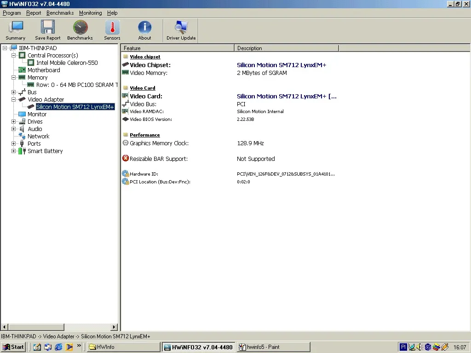Collapse the Memory tree node
Image resolution: width=471 pixels, height=353 pixels.
point(13,77)
